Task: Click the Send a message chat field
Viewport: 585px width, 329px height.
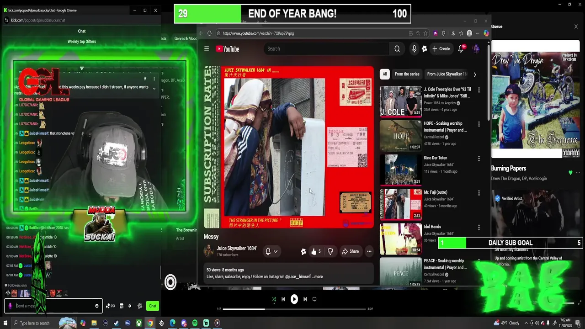Action: click(x=54, y=306)
